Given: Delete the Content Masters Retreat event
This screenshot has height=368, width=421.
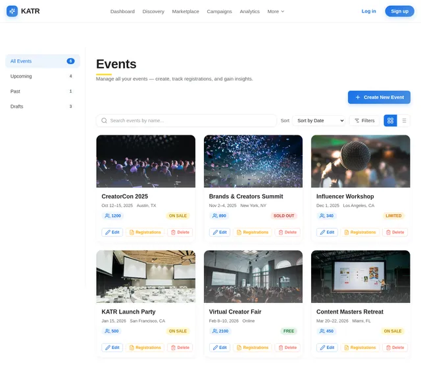Looking at the screenshot, I should [x=395, y=348].
